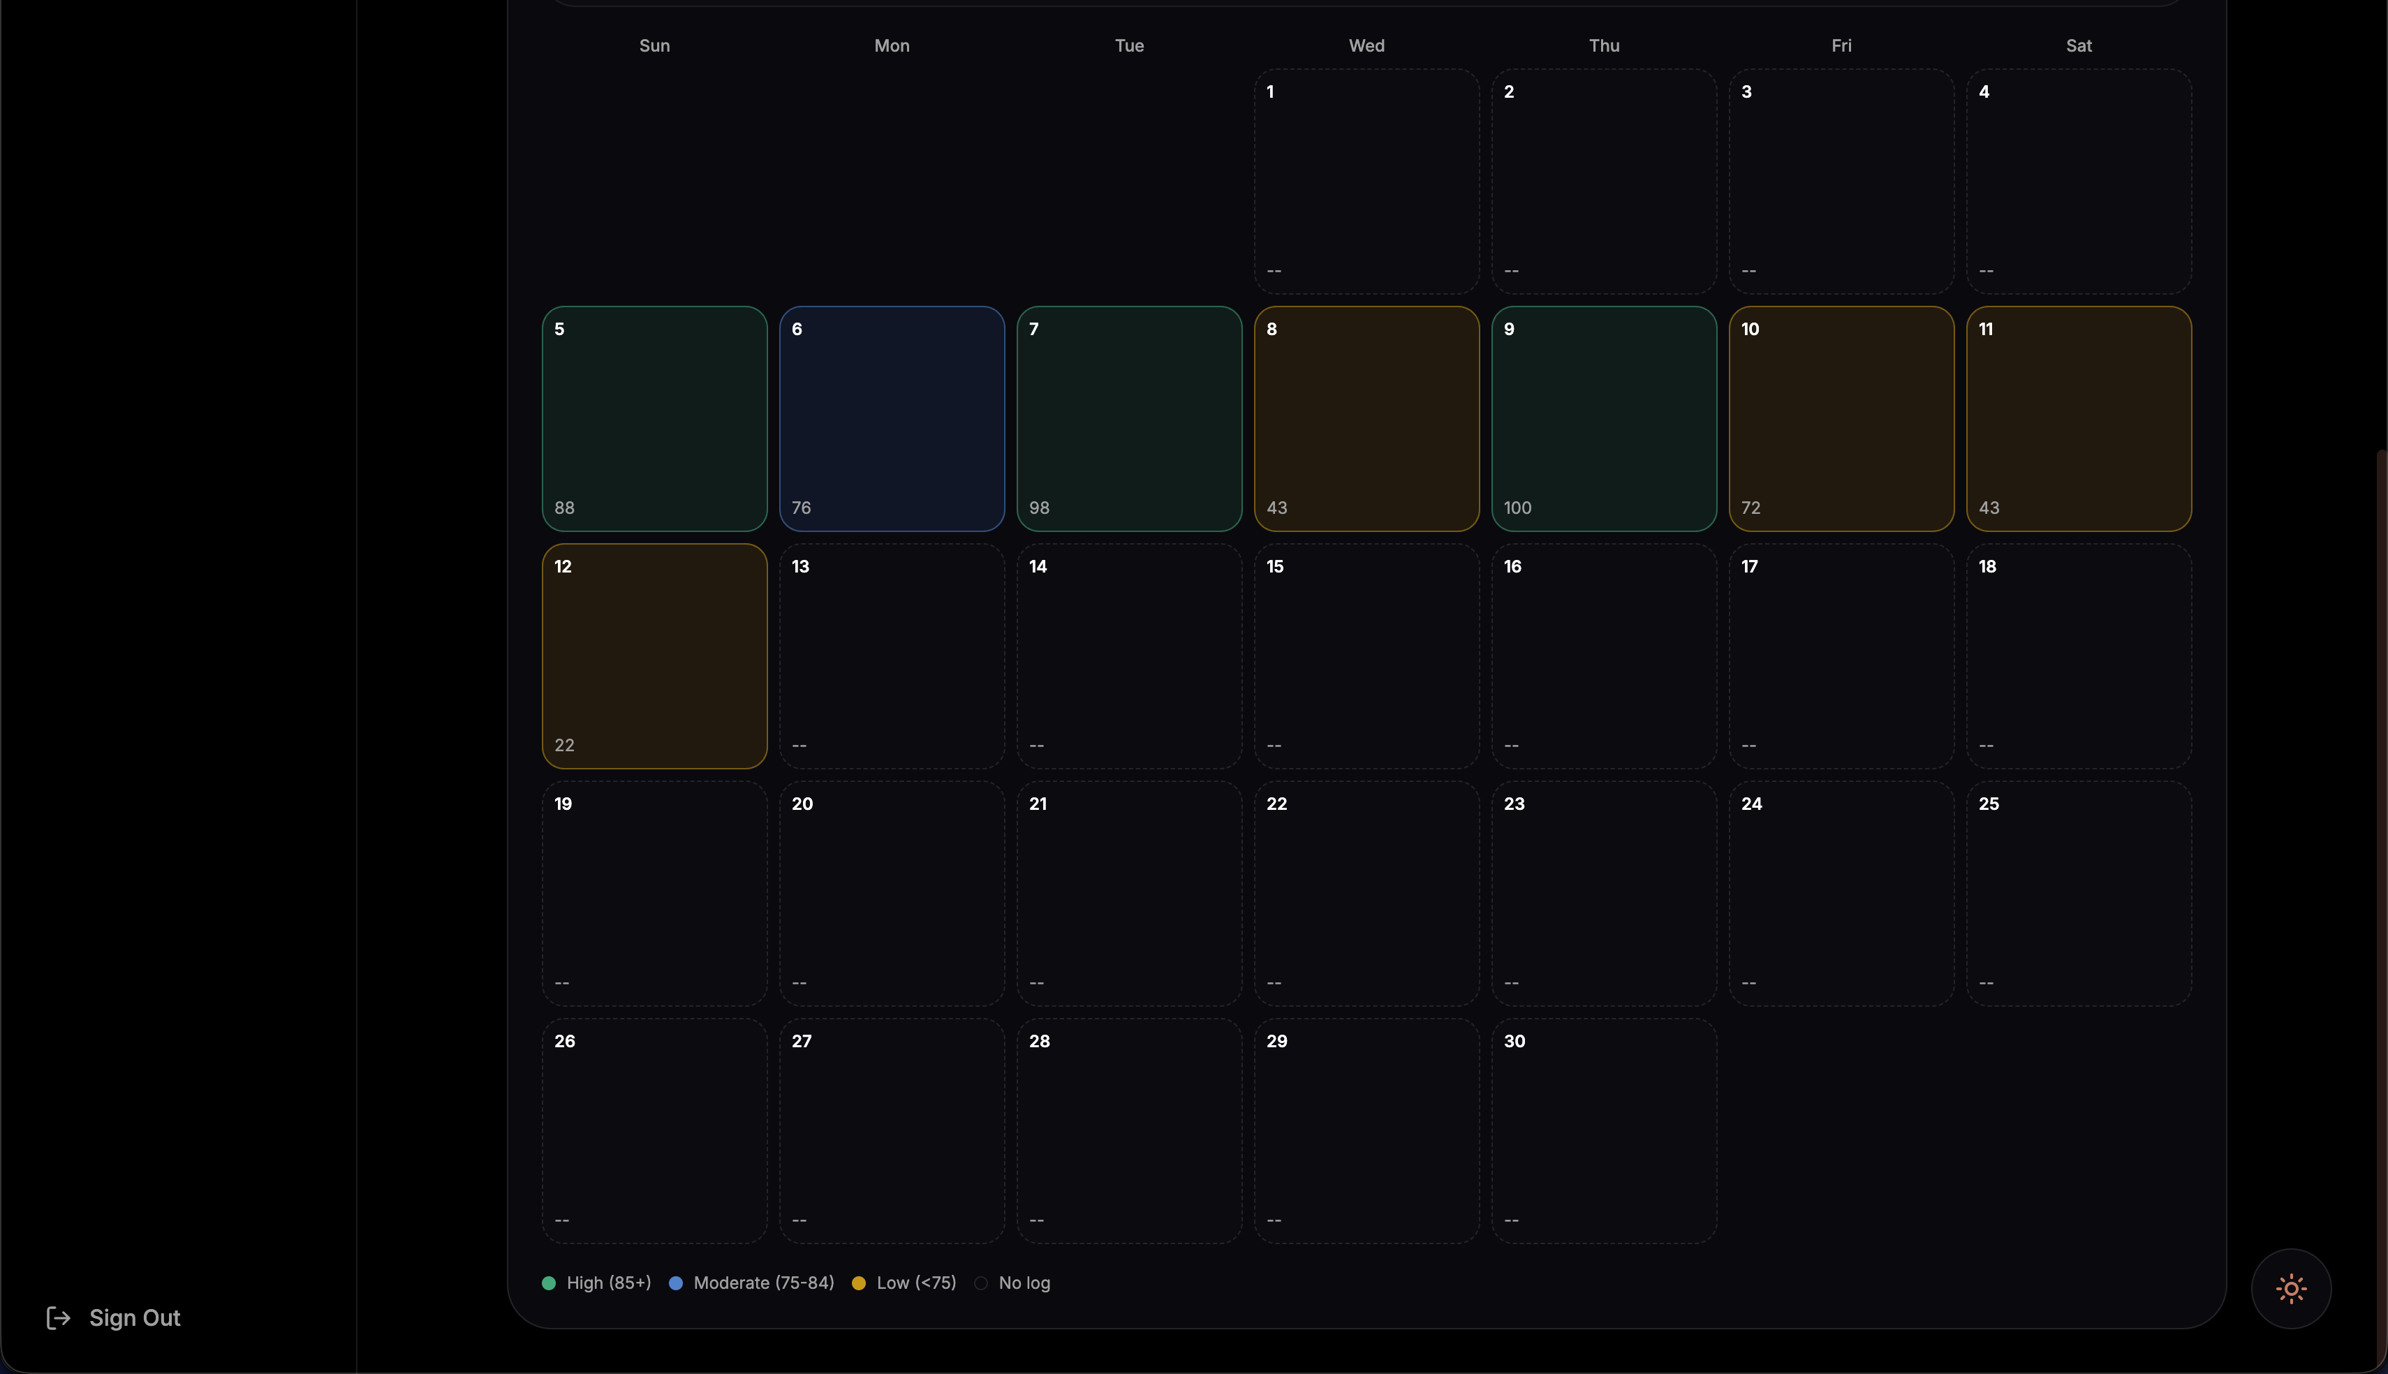Open day 9 with score 100

[1603, 418]
